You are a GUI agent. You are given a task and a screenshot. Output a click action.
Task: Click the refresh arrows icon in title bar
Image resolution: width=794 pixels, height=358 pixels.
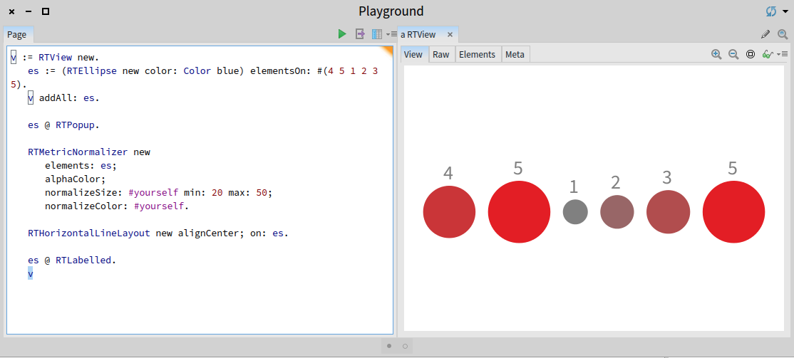771,11
